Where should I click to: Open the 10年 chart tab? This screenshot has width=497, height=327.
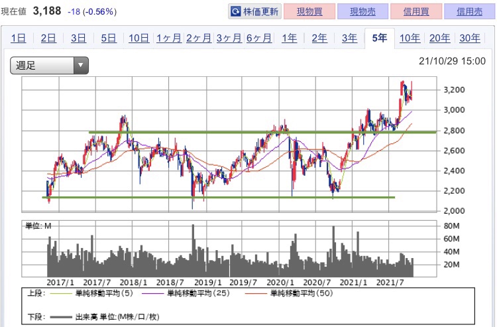tap(410, 38)
